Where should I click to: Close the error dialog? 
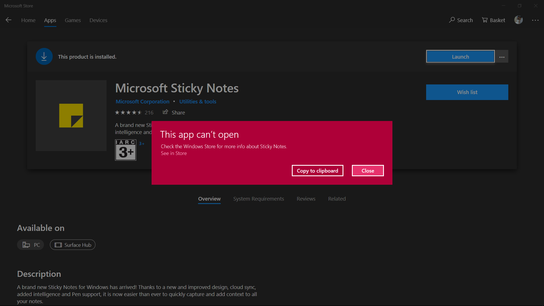(367, 171)
